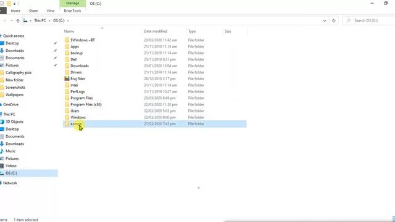Open 3D Objects under This PC
Viewport: 395px width, 222px height.
[x=14, y=121]
